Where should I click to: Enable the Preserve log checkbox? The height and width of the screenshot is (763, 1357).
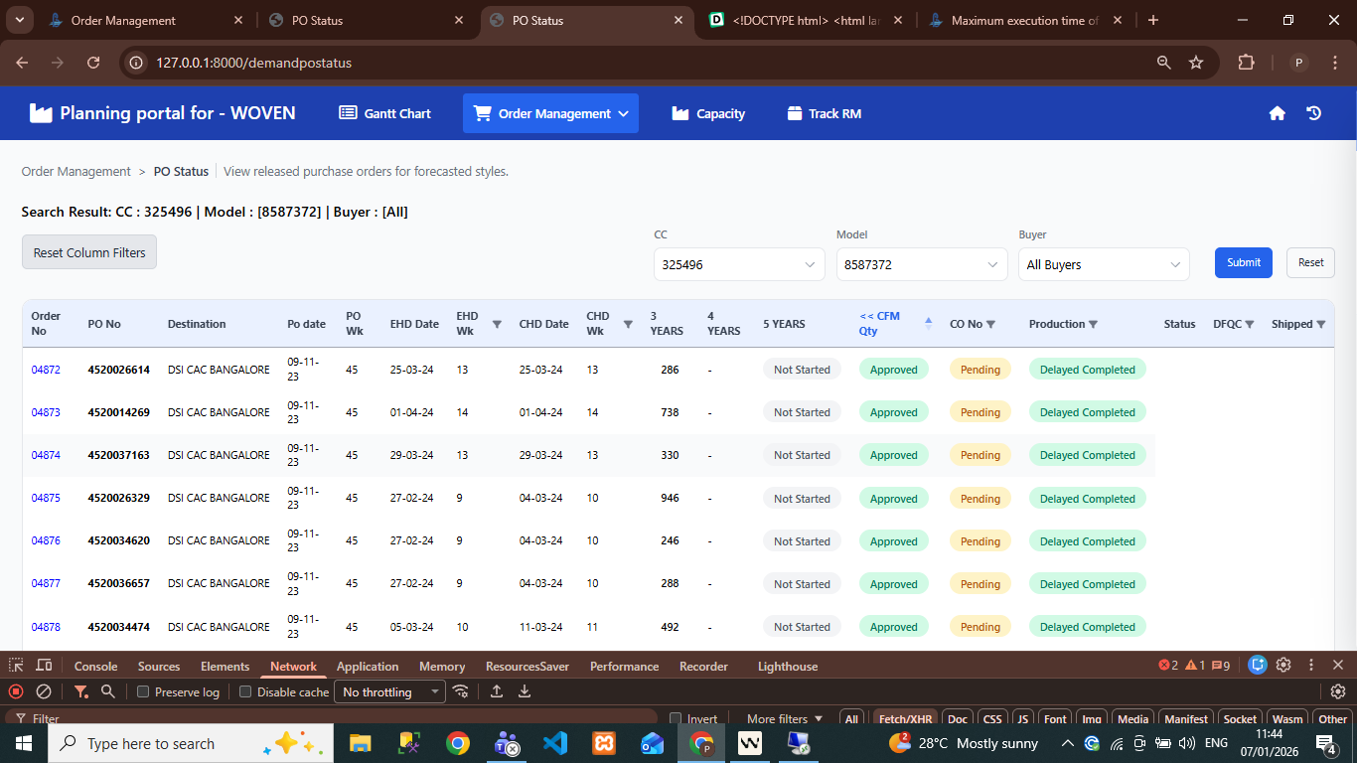[x=143, y=691]
